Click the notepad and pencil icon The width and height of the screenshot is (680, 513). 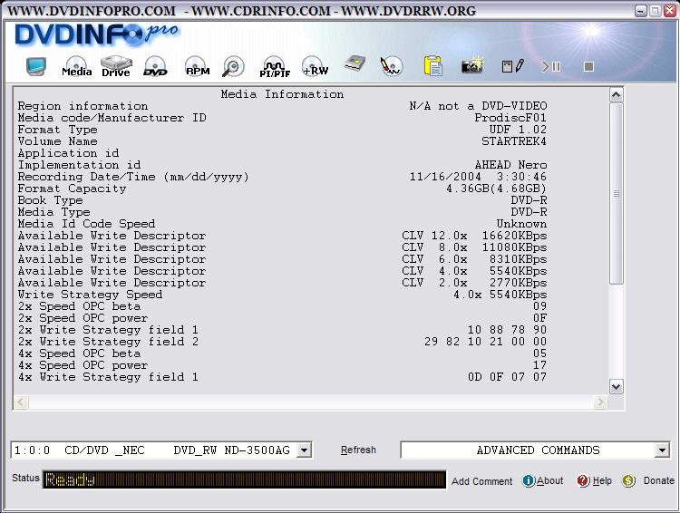[512, 66]
